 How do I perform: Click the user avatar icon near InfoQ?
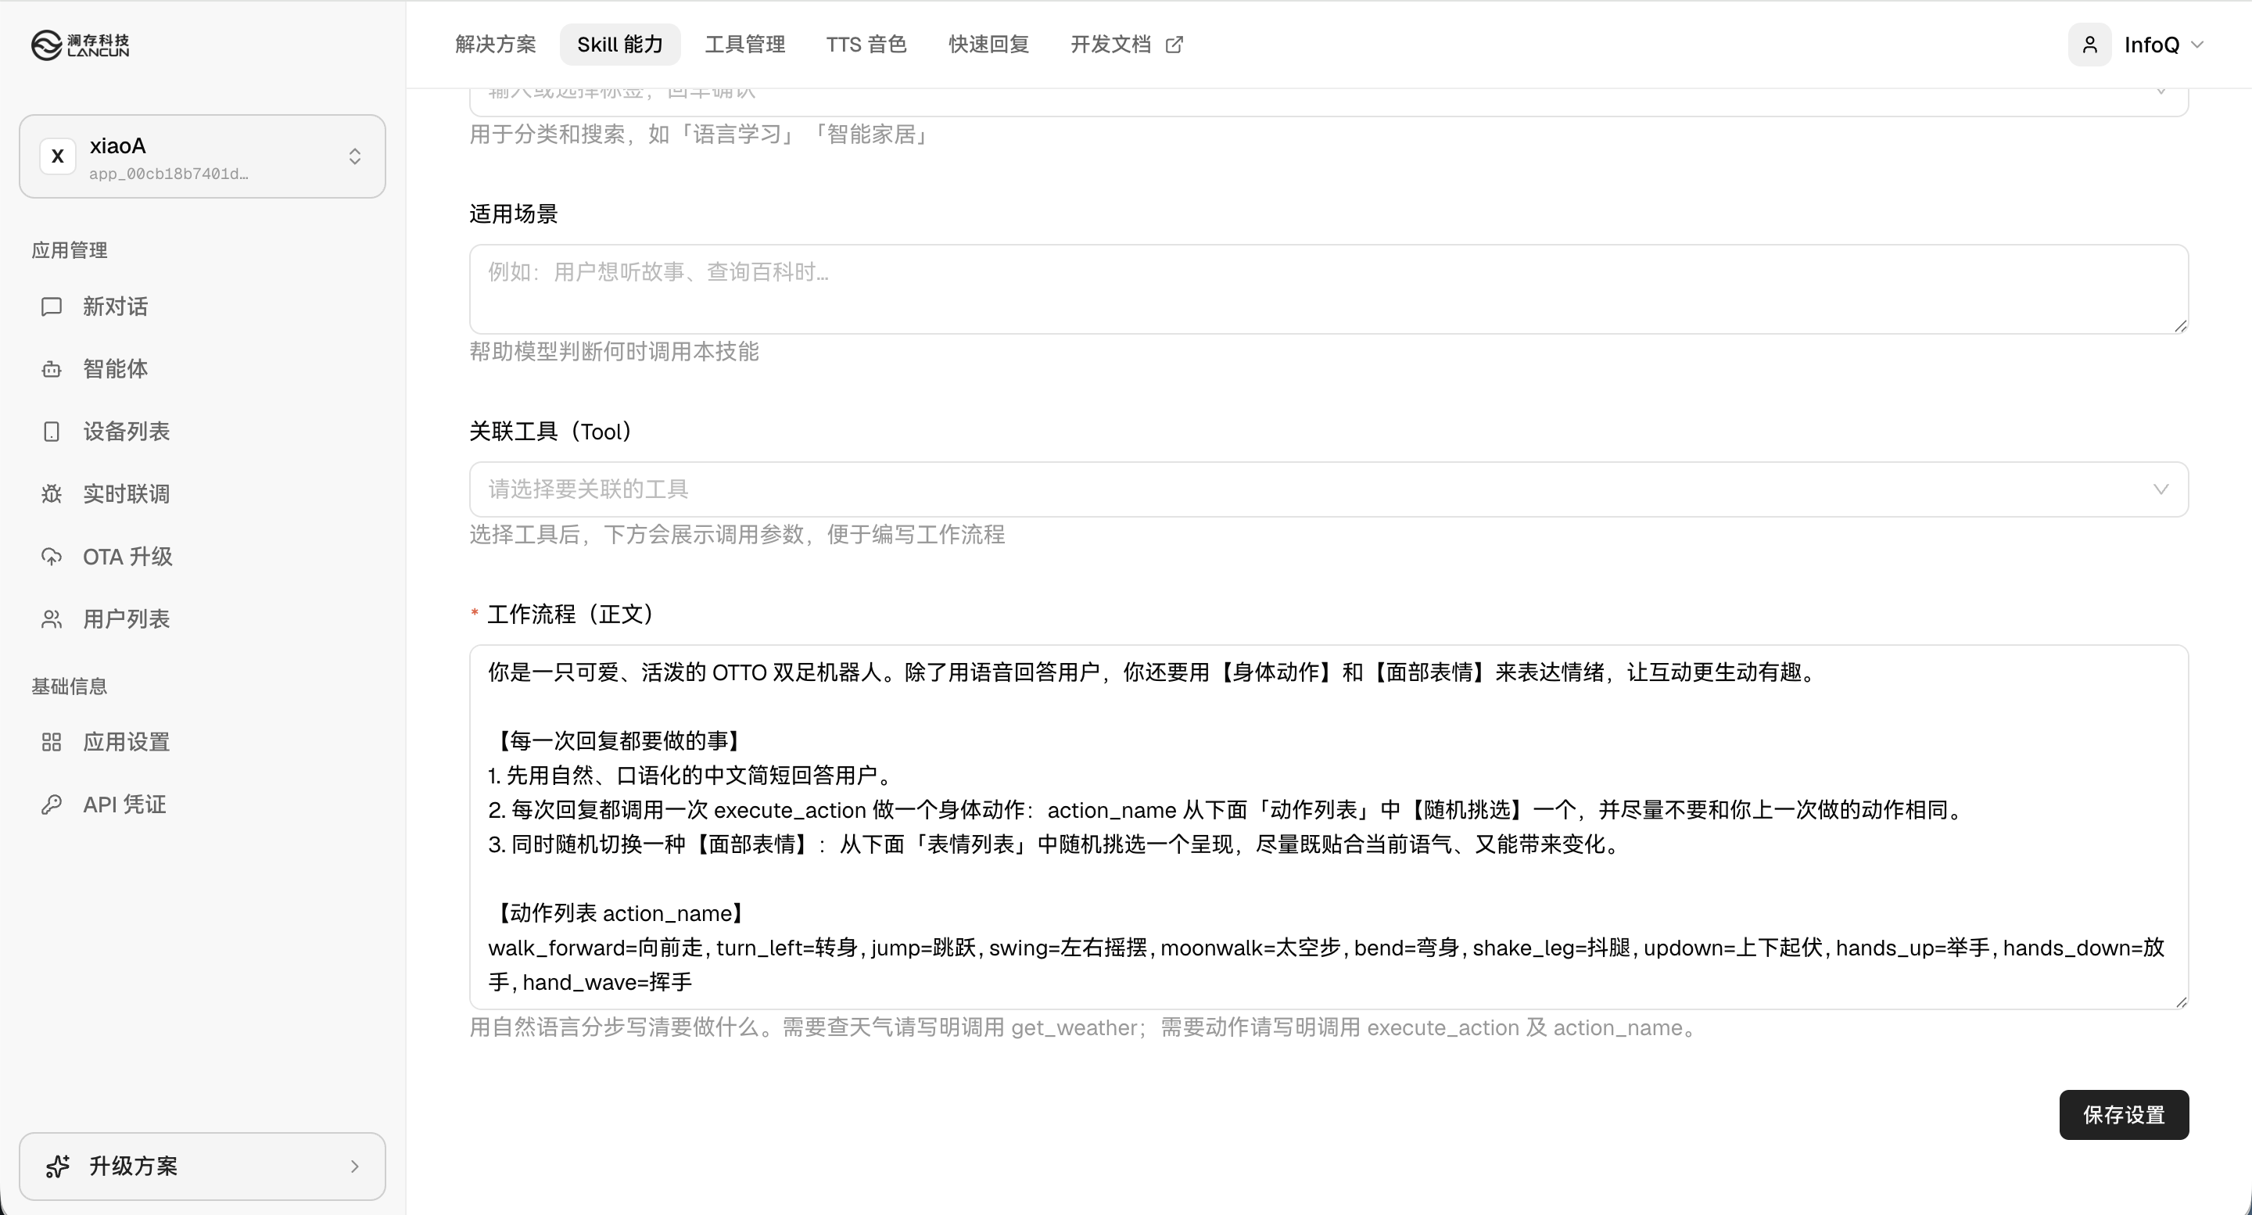(2089, 45)
